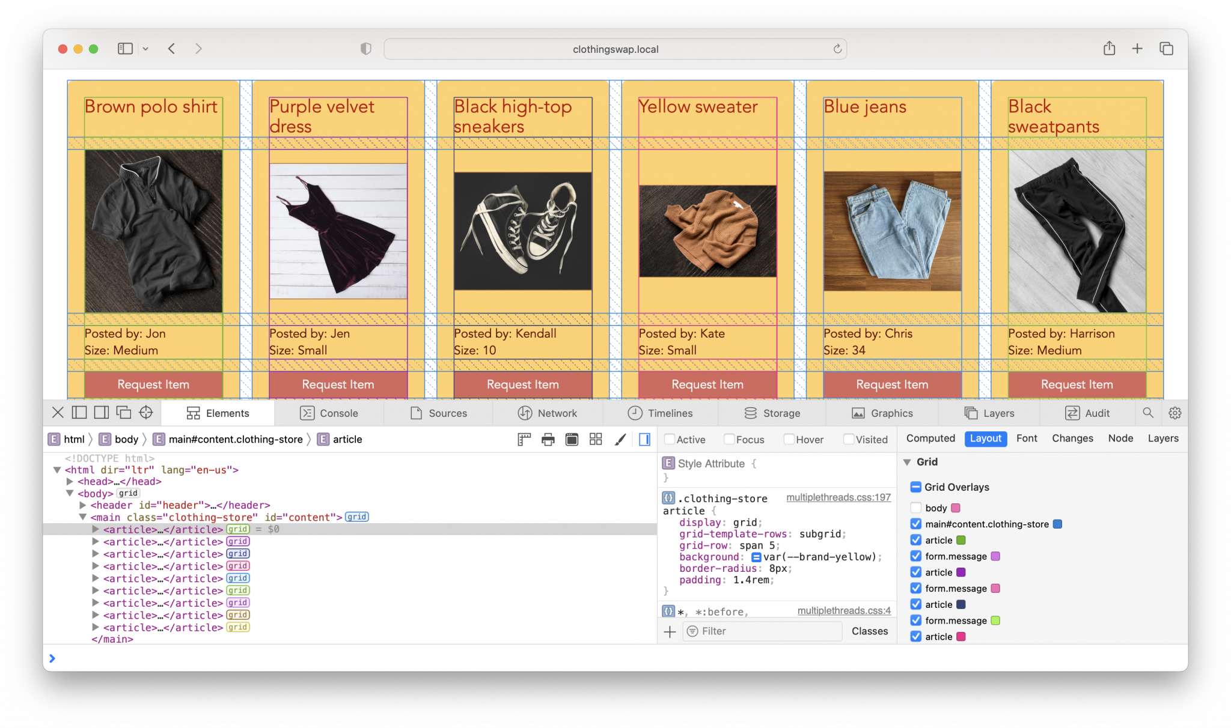Click the compositing borders window icon

click(571, 439)
